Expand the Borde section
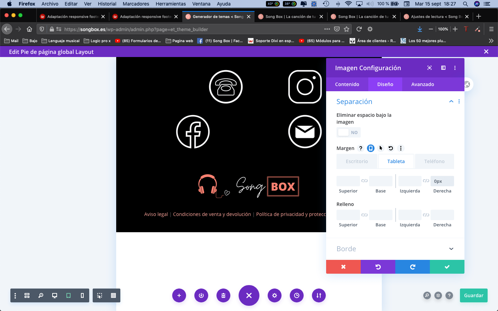Image resolution: width=498 pixels, height=311 pixels. (x=395, y=249)
